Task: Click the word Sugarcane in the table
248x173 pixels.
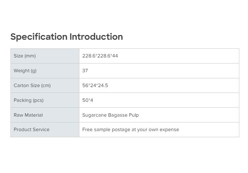Action: click(x=94, y=115)
